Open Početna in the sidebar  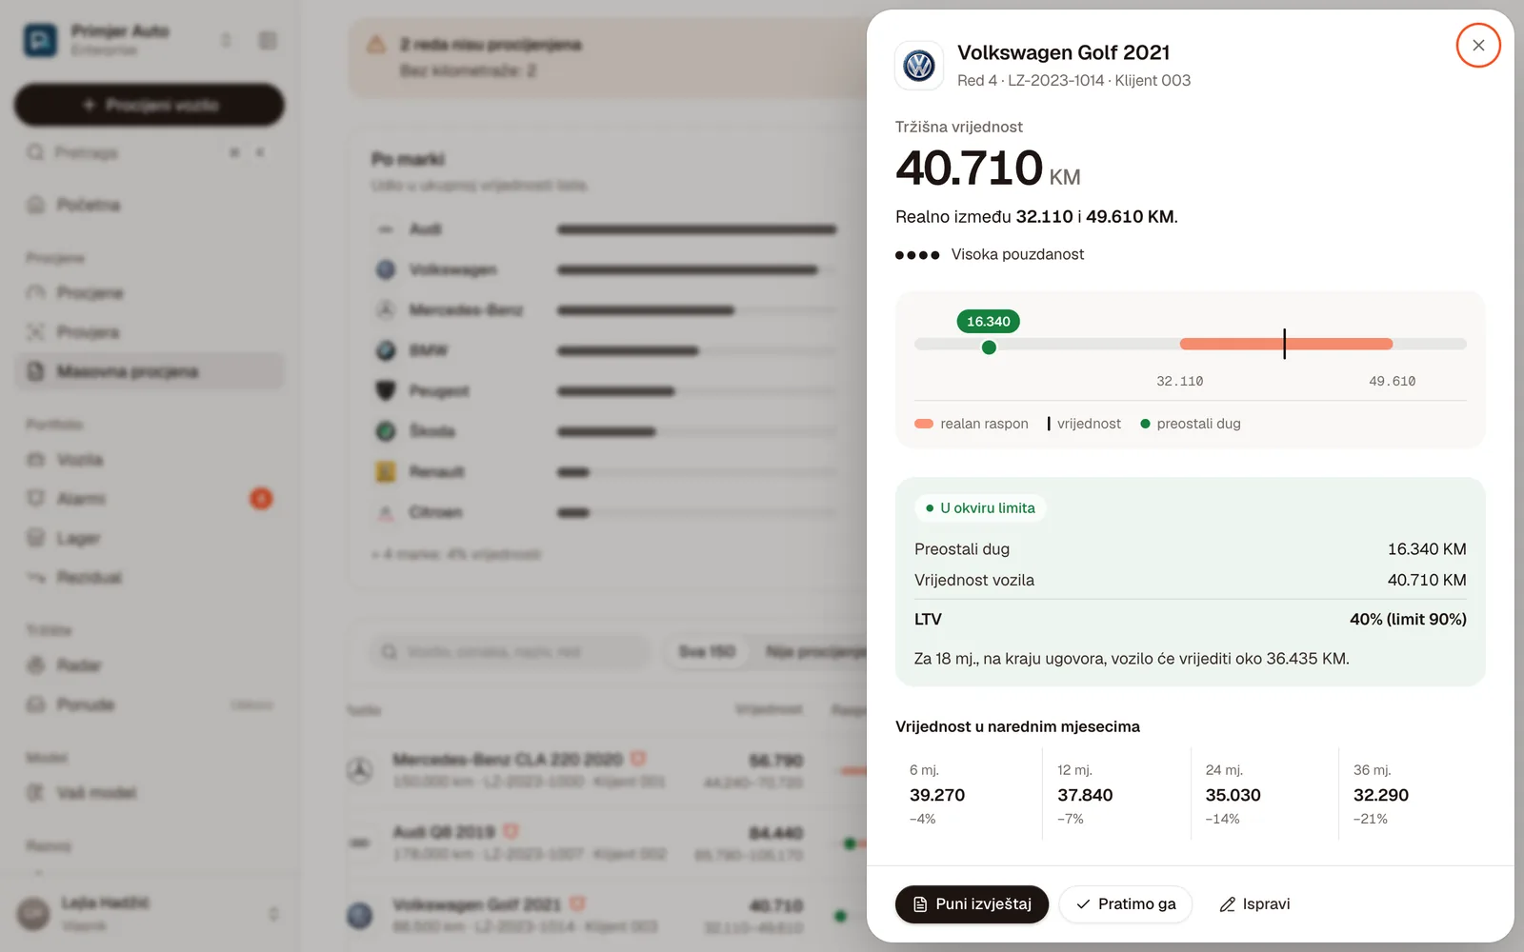point(150,205)
